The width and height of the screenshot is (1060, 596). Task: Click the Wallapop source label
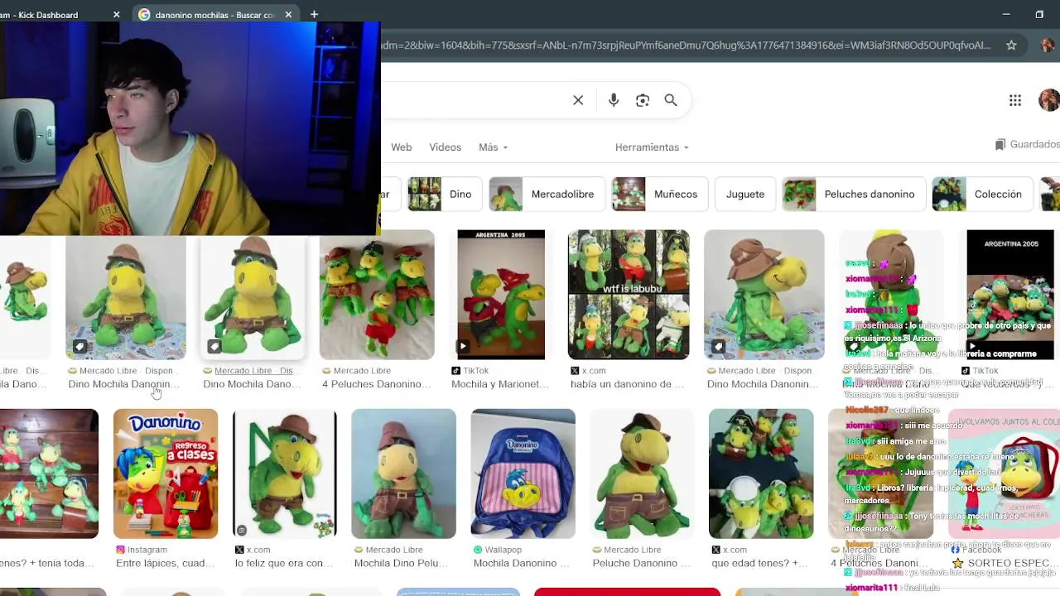[x=497, y=550]
